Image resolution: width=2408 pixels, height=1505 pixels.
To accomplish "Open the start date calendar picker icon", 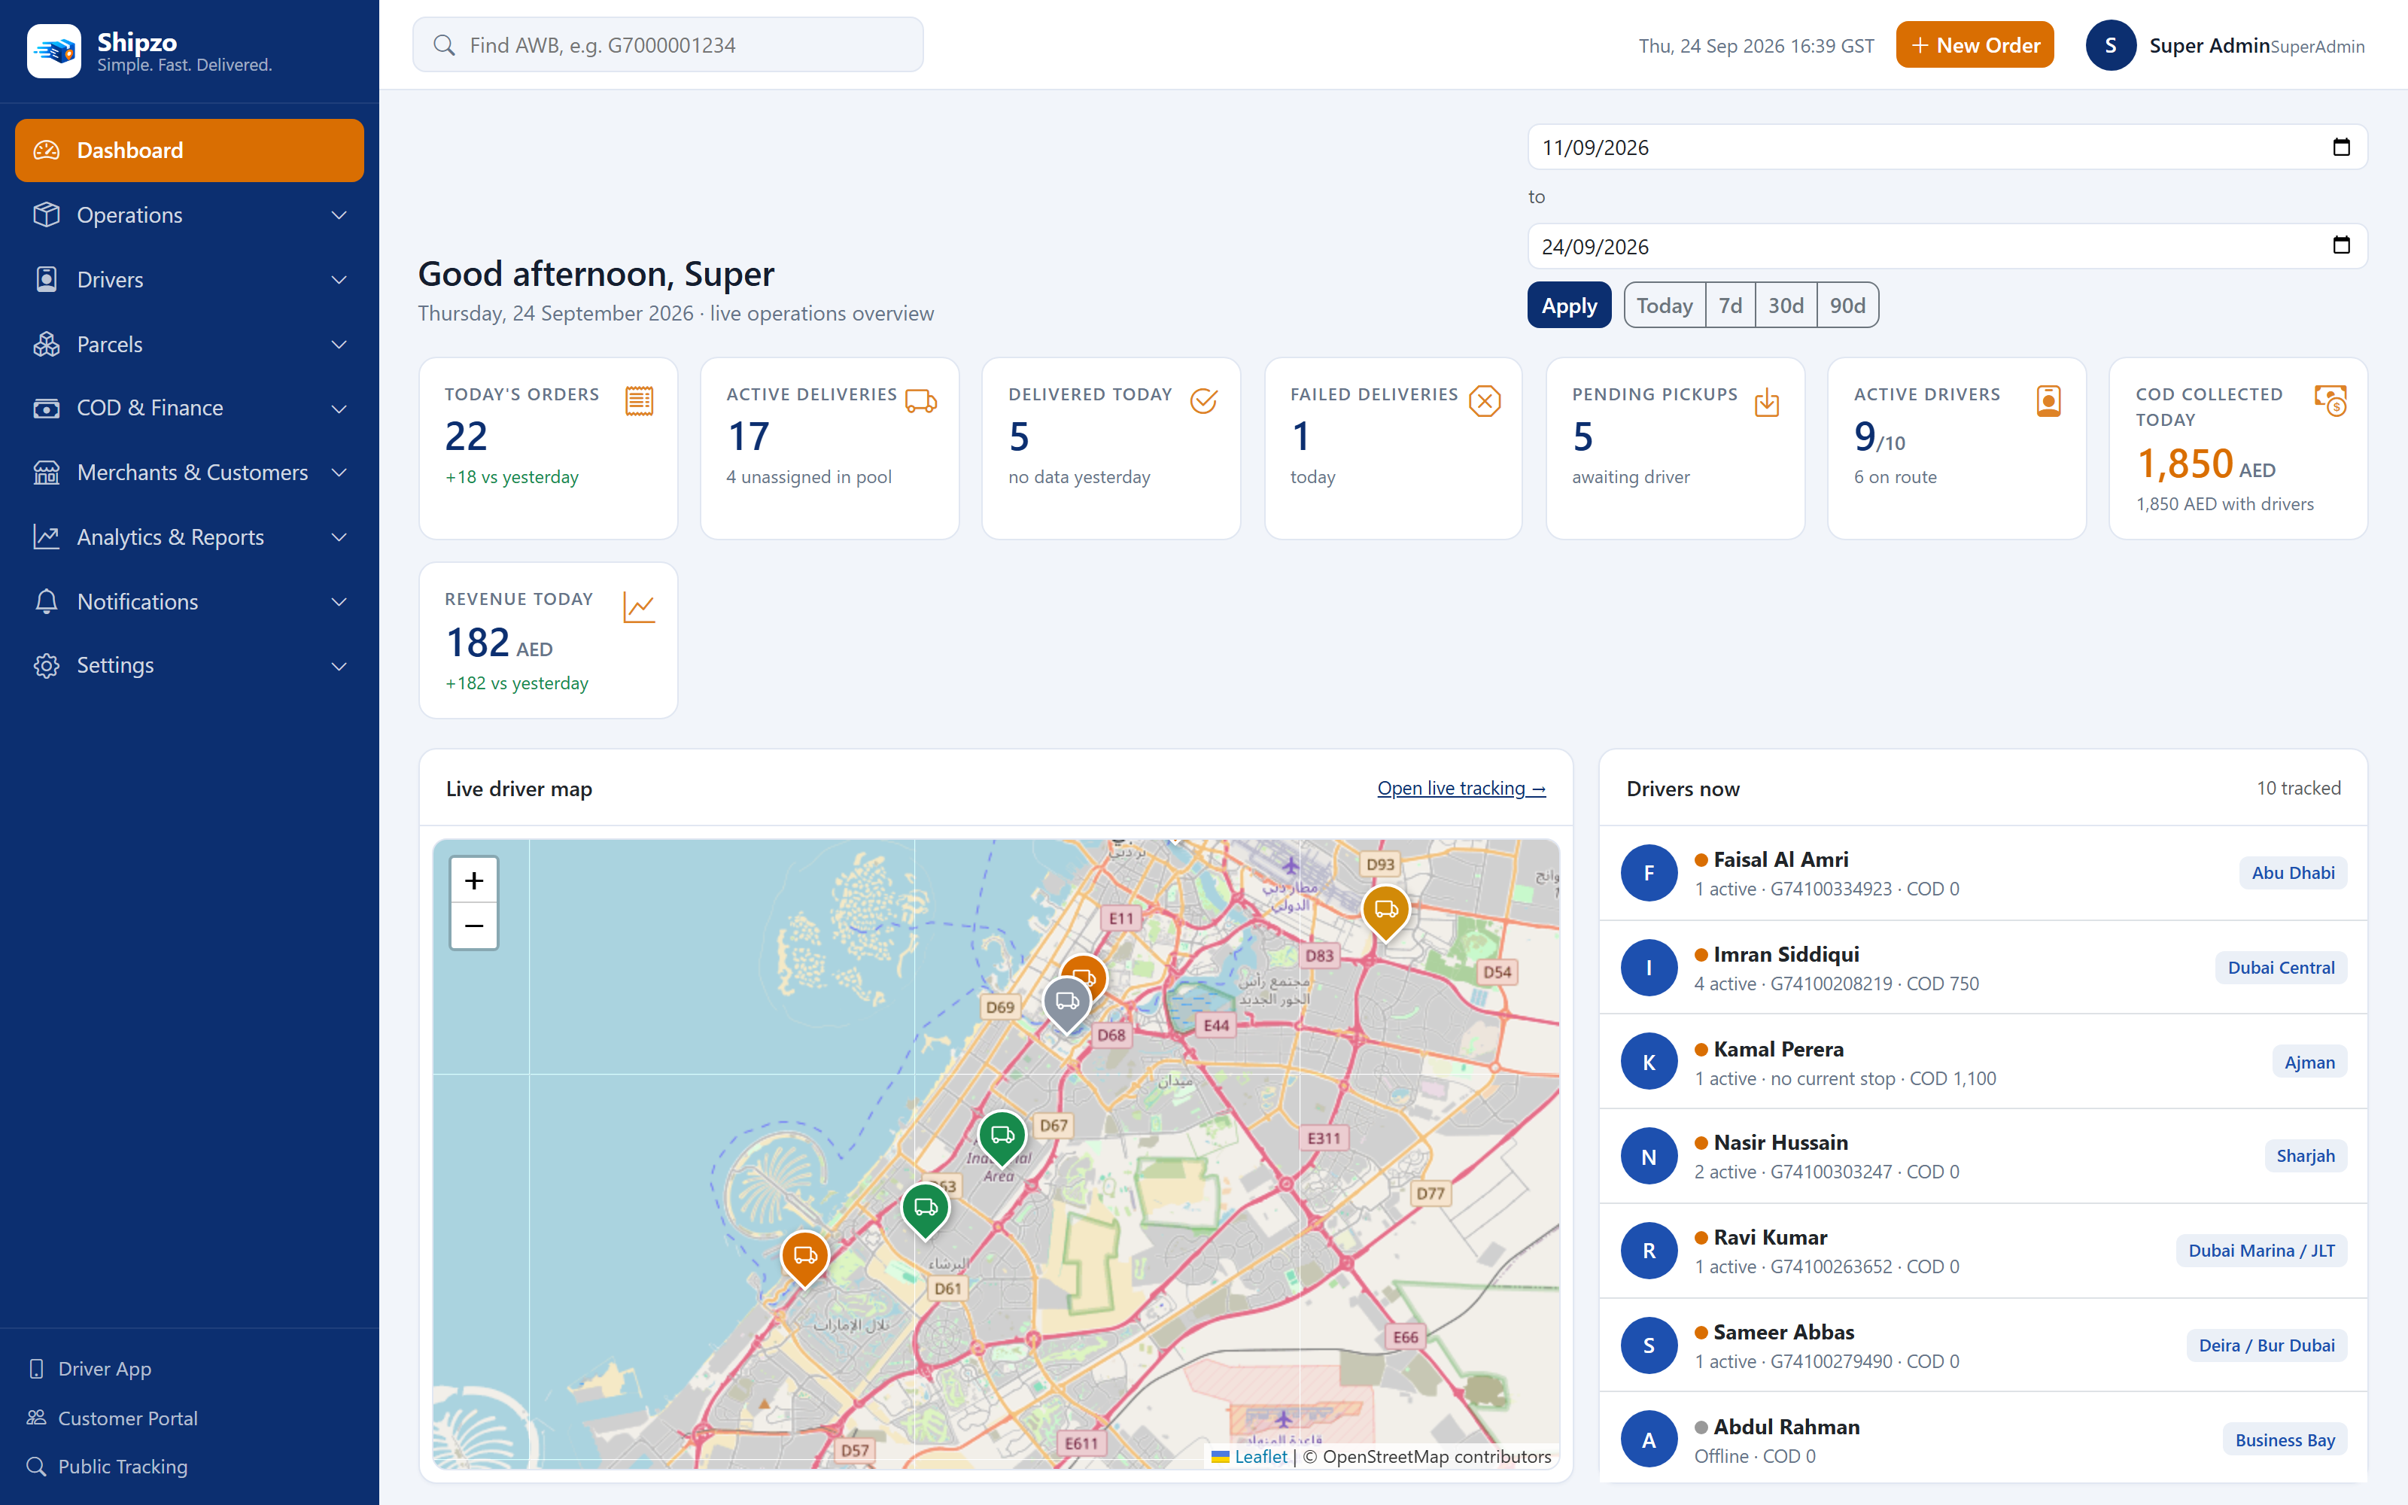I will click(x=2341, y=146).
